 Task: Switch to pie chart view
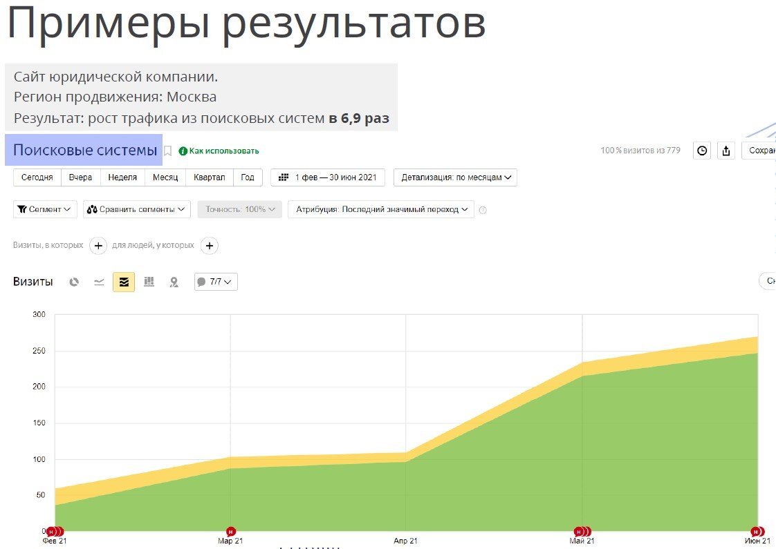click(x=74, y=281)
